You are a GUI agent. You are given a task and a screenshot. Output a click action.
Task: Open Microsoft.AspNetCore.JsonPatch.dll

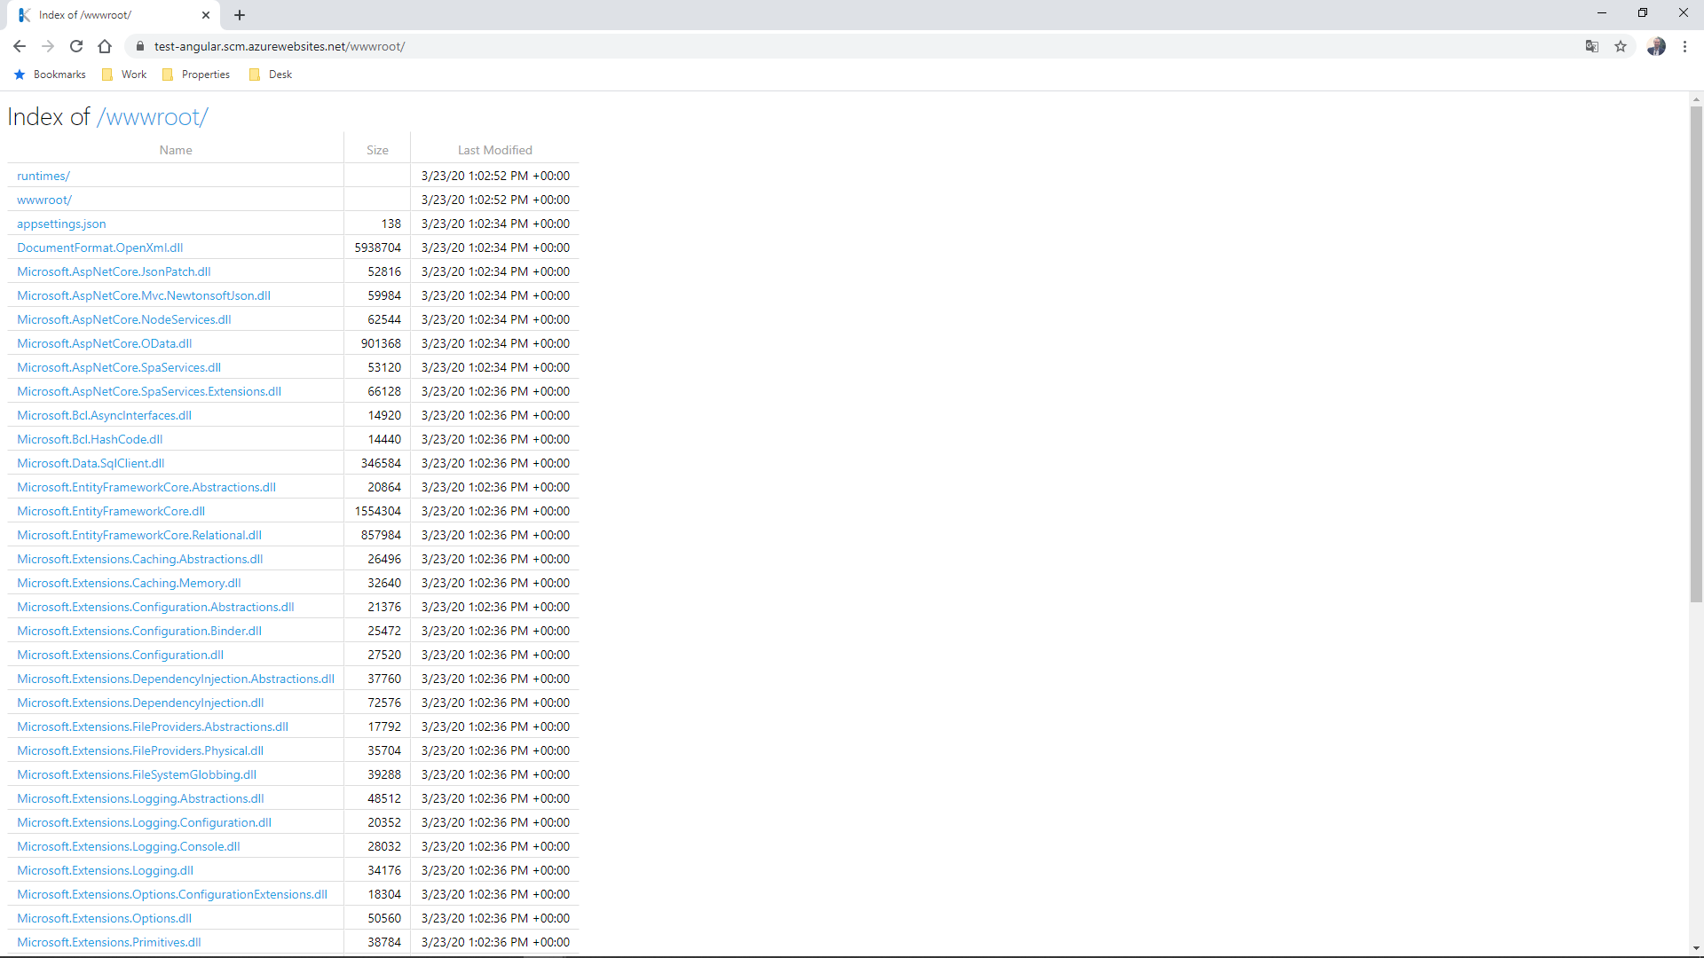[x=114, y=271]
